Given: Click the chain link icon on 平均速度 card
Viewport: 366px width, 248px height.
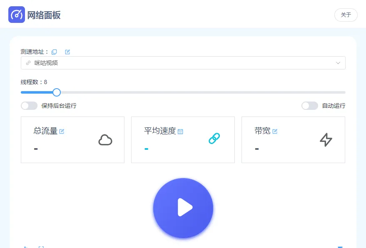Looking at the screenshot, I should coord(214,138).
